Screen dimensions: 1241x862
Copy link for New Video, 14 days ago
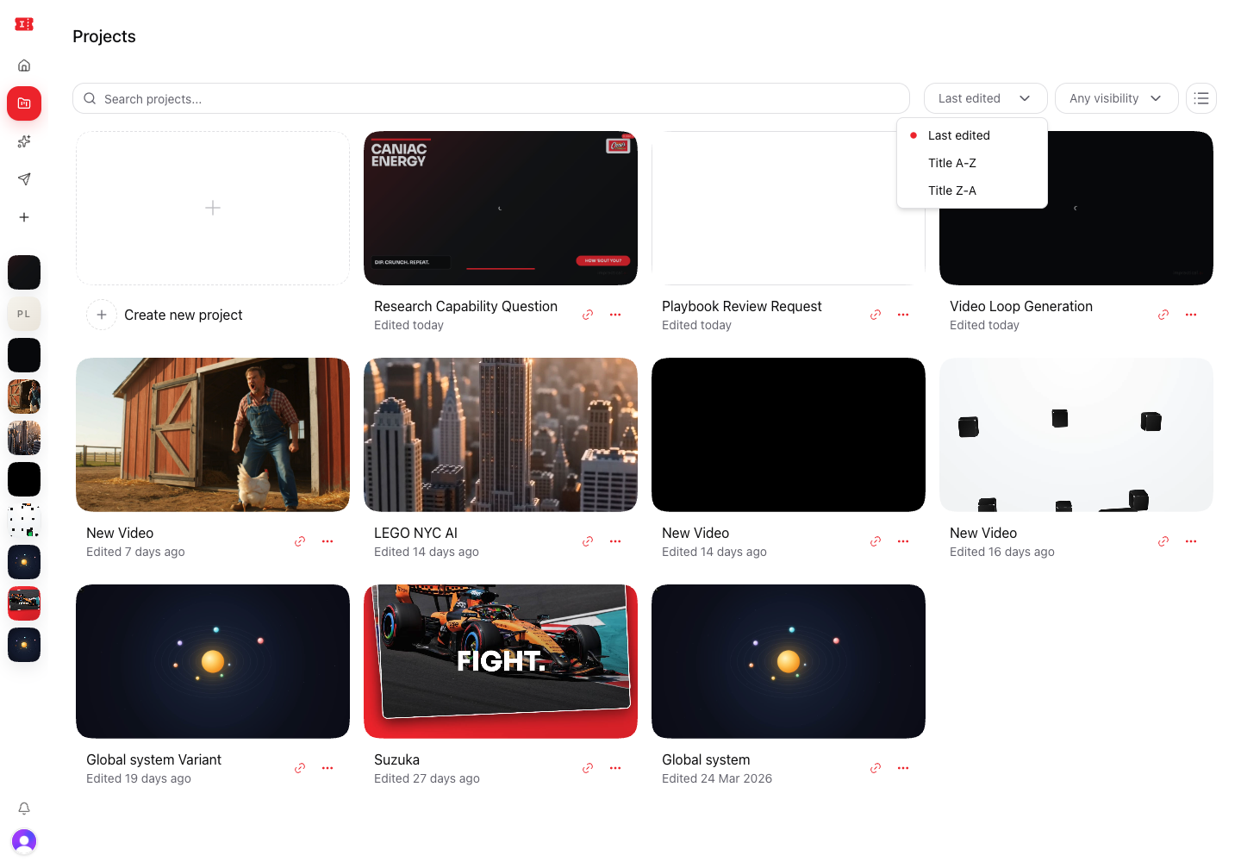pos(876,541)
